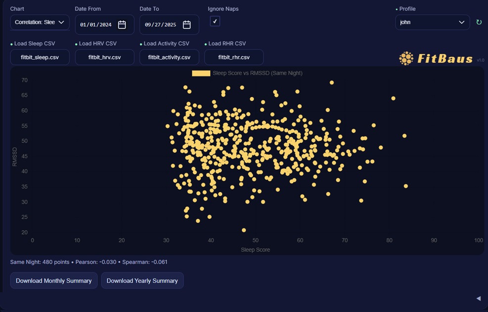Screen dimensions: 488x312
Task: Click the correlation statistics text below chart
Action: click(x=89, y=262)
